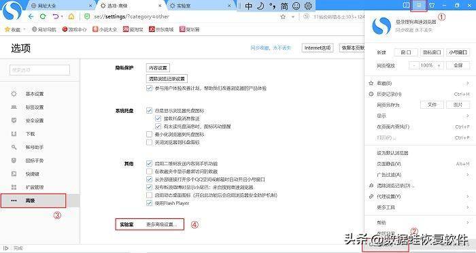476x253 pixels.
Task: Click the 扩展管理 grid icon in sidebar
Action: [14, 187]
